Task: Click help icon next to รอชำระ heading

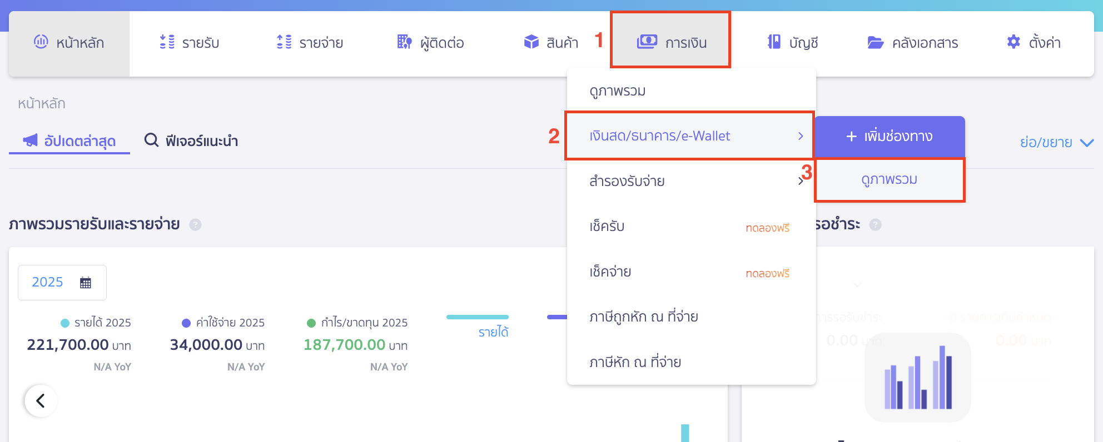Action: [x=876, y=224]
